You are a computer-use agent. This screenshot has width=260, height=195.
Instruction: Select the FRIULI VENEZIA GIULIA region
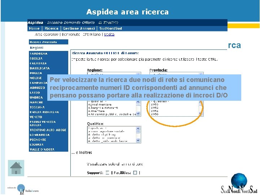[x=43, y=123]
